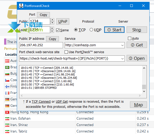Click Austria flag icon in background table
The height and width of the screenshot is (134, 154).
pyautogui.click(x=7, y=61)
